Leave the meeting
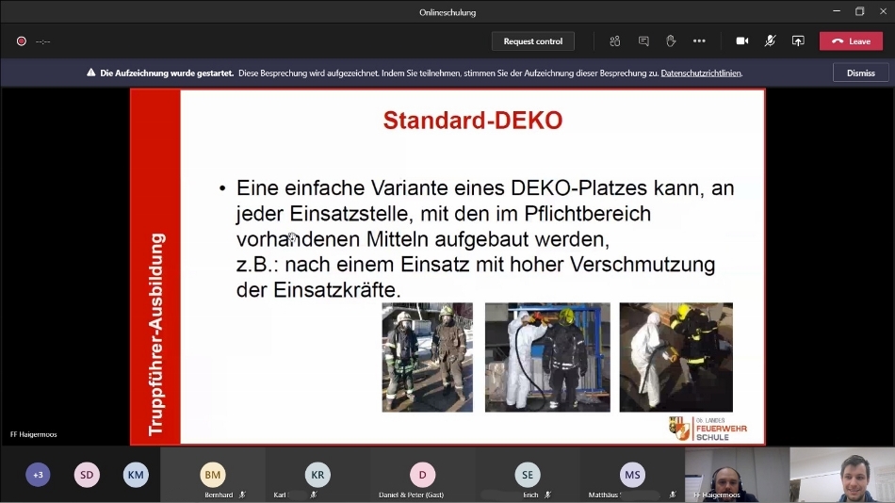This screenshot has height=503, width=895. pyautogui.click(x=851, y=41)
